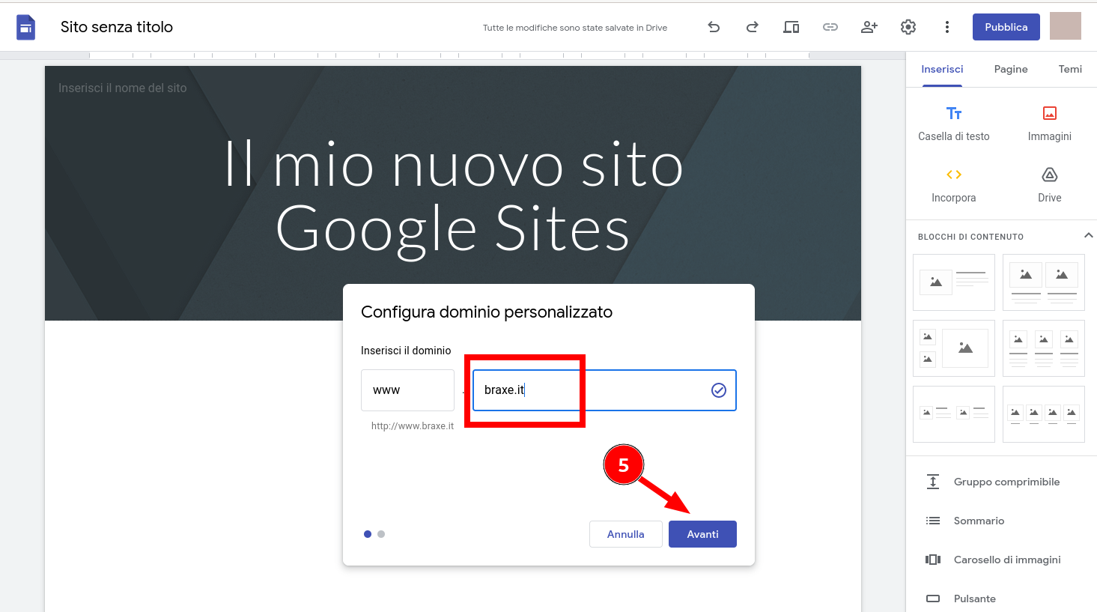Collapse the Blocchi di contenuto section
Image resolution: width=1097 pixels, height=612 pixels.
point(1089,235)
